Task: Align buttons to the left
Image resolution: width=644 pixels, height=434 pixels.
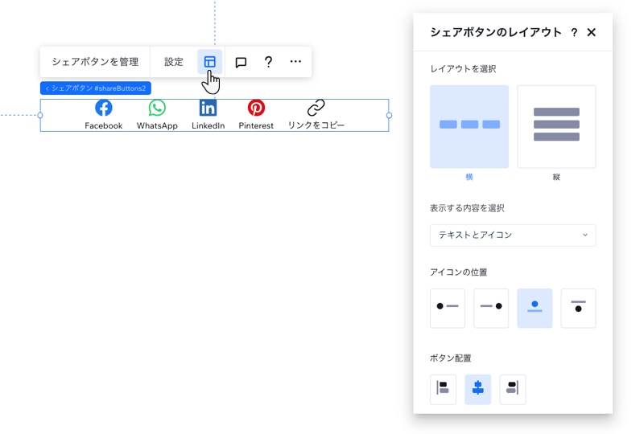Action: pos(444,389)
